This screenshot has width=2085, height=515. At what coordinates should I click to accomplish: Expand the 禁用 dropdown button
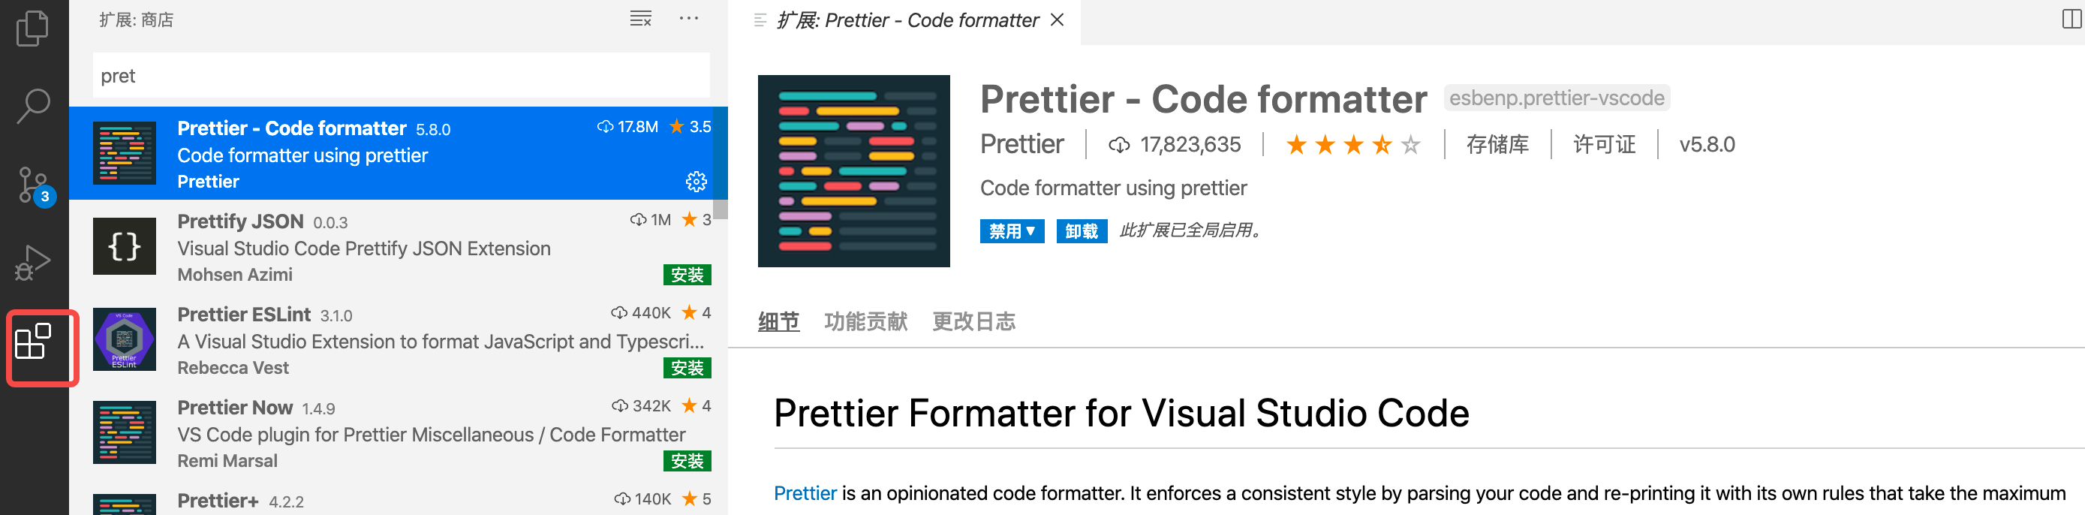tap(1012, 230)
